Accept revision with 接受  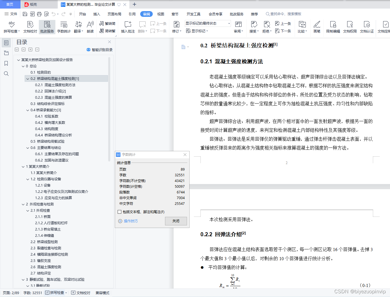(x=254, y=27)
